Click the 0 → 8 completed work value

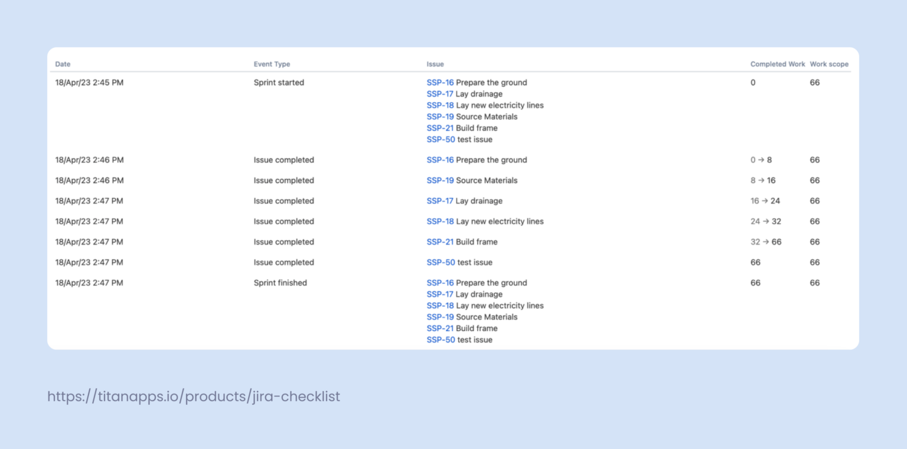coord(761,160)
